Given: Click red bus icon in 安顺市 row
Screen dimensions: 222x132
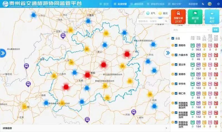Looking at the screenshot, I should pos(216,74).
